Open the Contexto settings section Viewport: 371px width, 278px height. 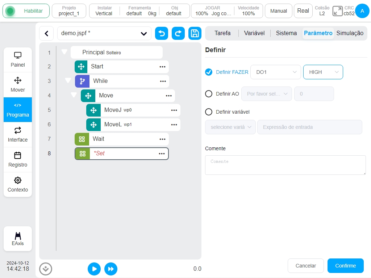coord(18,185)
